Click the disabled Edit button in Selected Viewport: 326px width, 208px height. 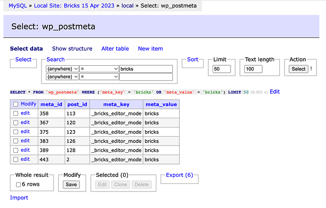tap(103, 184)
